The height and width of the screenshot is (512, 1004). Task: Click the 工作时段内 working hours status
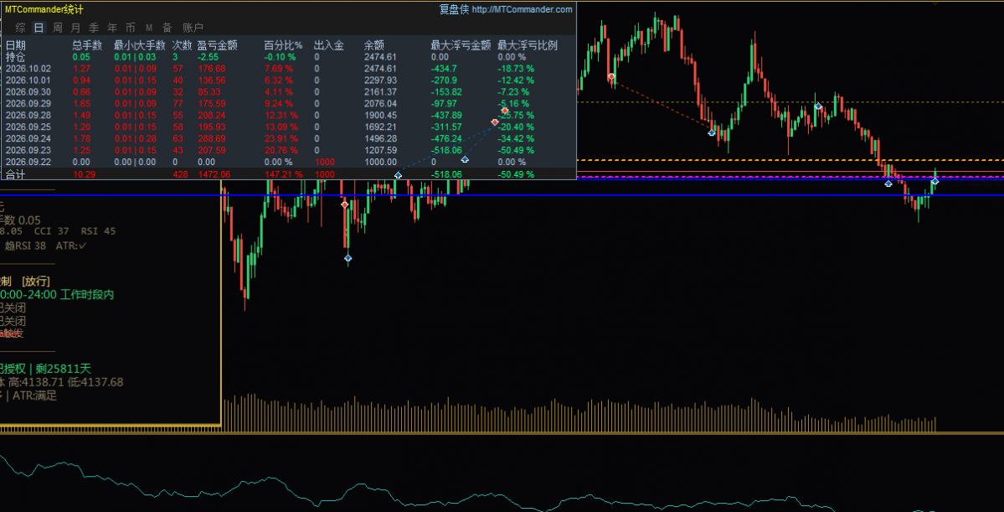(87, 295)
